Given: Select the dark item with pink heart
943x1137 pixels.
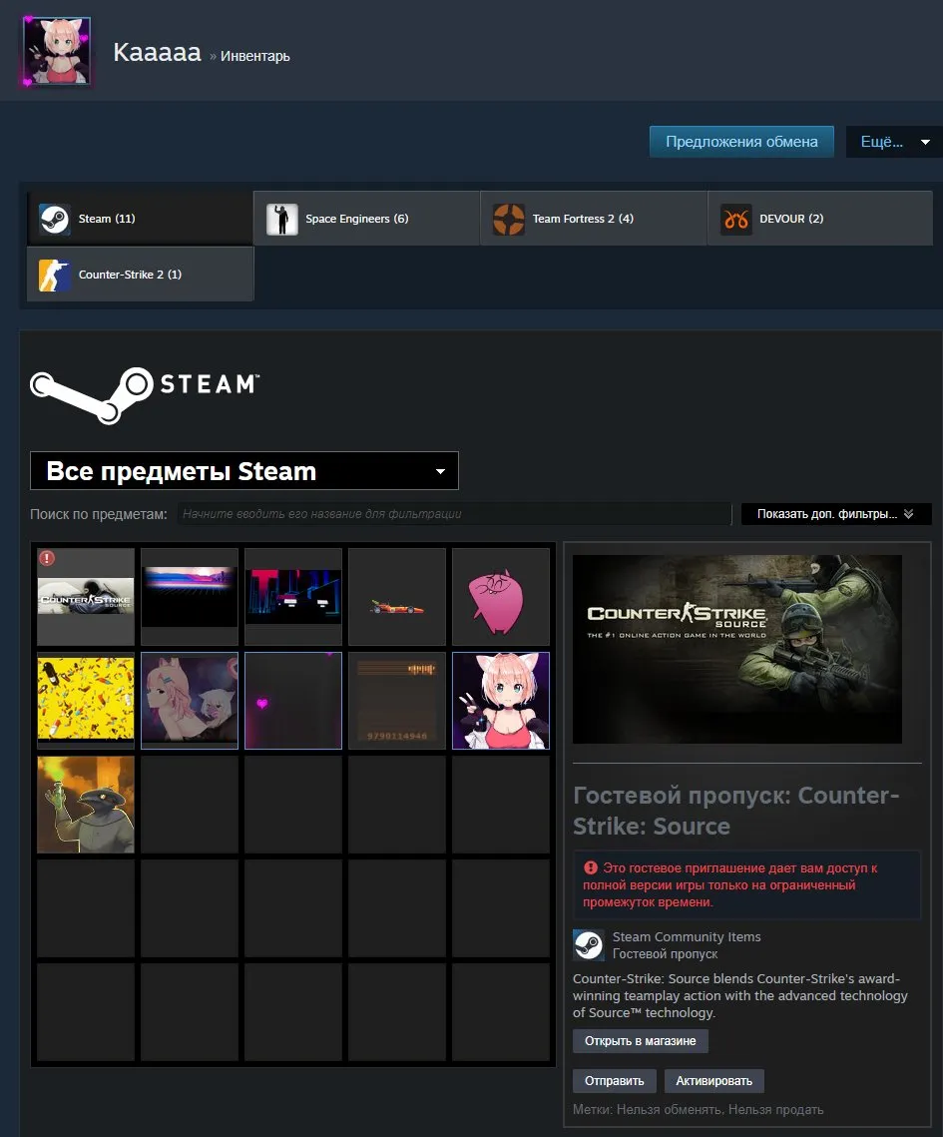Looking at the screenshot, I should point(292,701).
